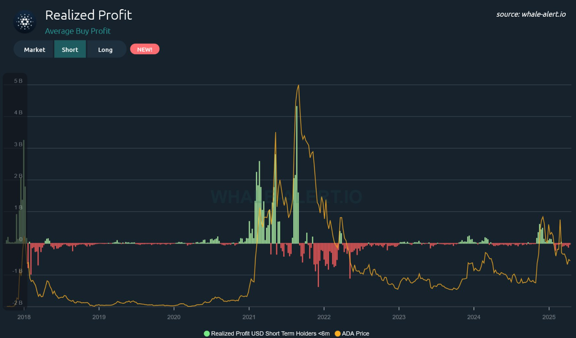
Task: Click the Cardano logo icon
Action: pyautogui.click(x=25, y=22)
